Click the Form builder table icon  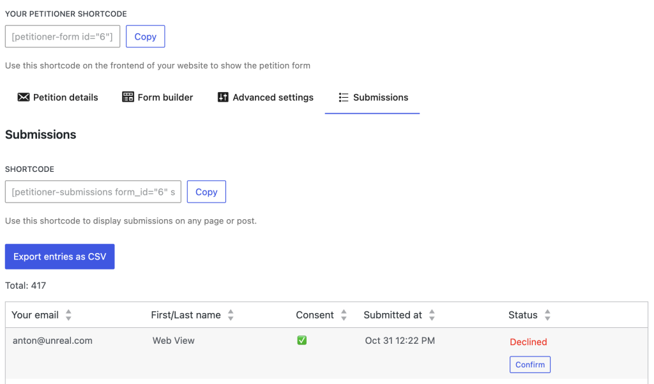128,97
